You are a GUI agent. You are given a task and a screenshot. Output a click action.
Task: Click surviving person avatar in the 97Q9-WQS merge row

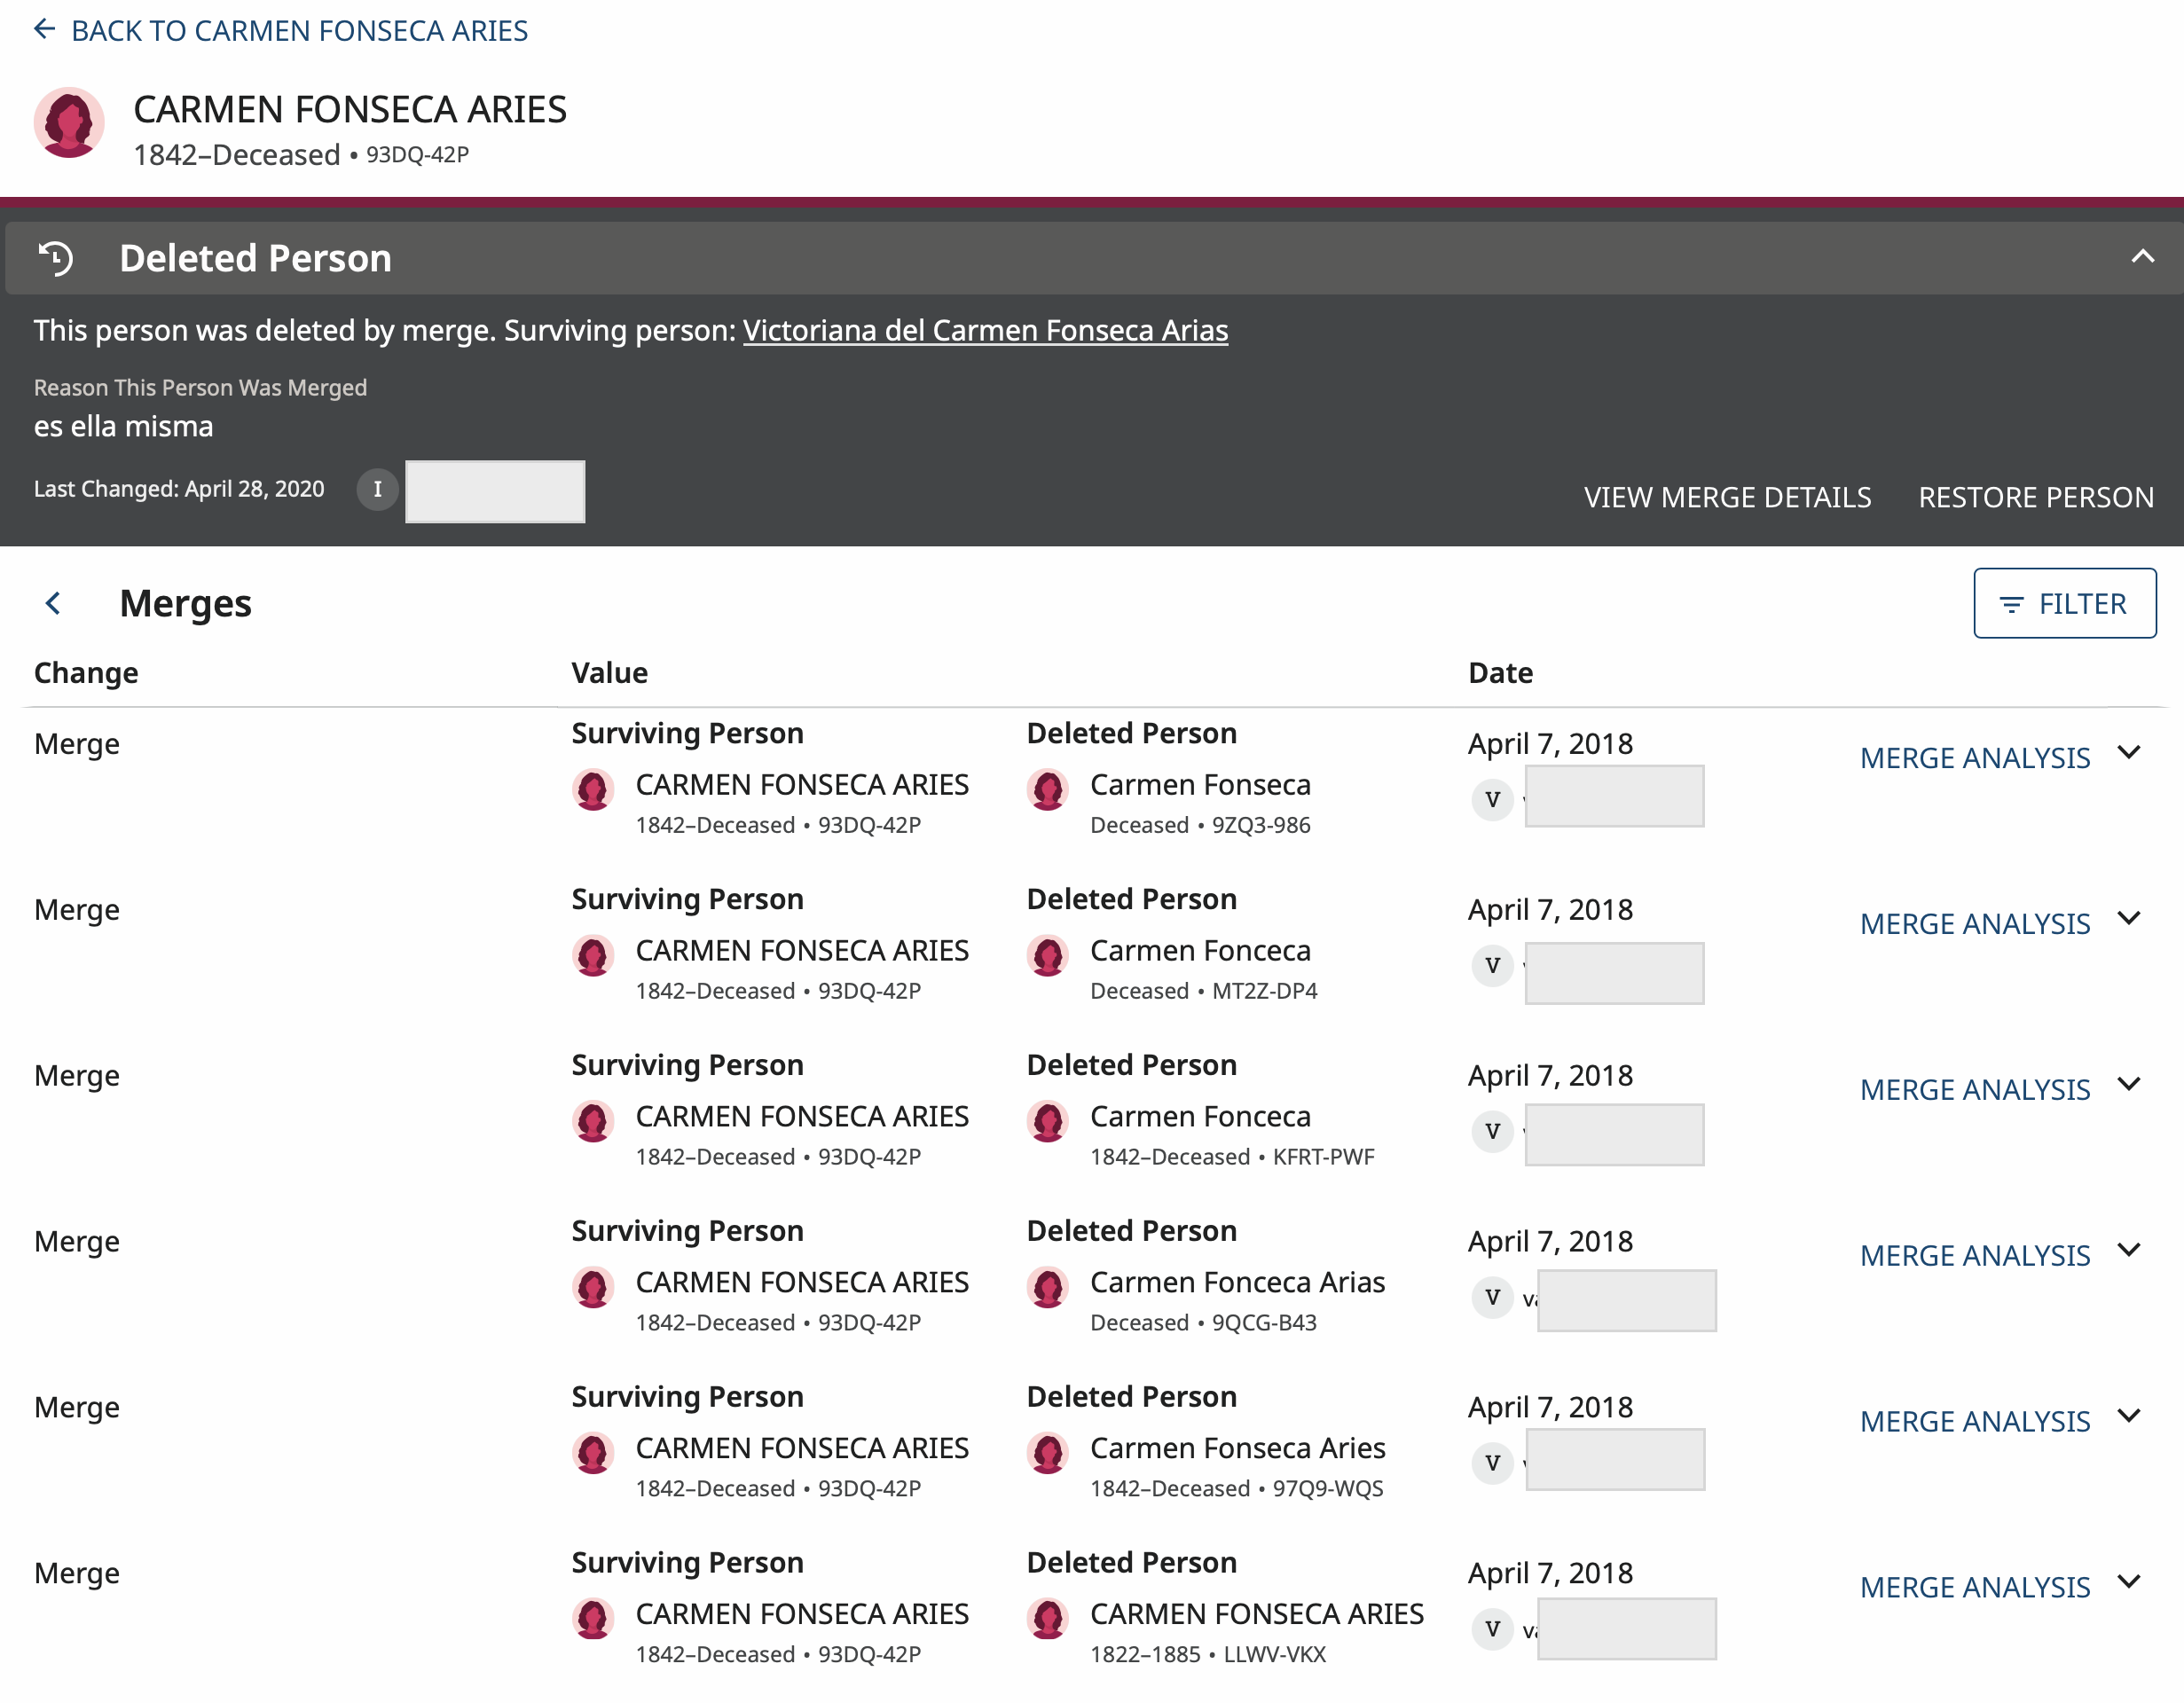(593, 1453)
